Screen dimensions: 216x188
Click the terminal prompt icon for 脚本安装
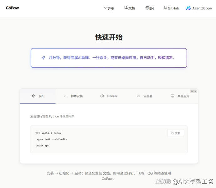pos(65,96)
